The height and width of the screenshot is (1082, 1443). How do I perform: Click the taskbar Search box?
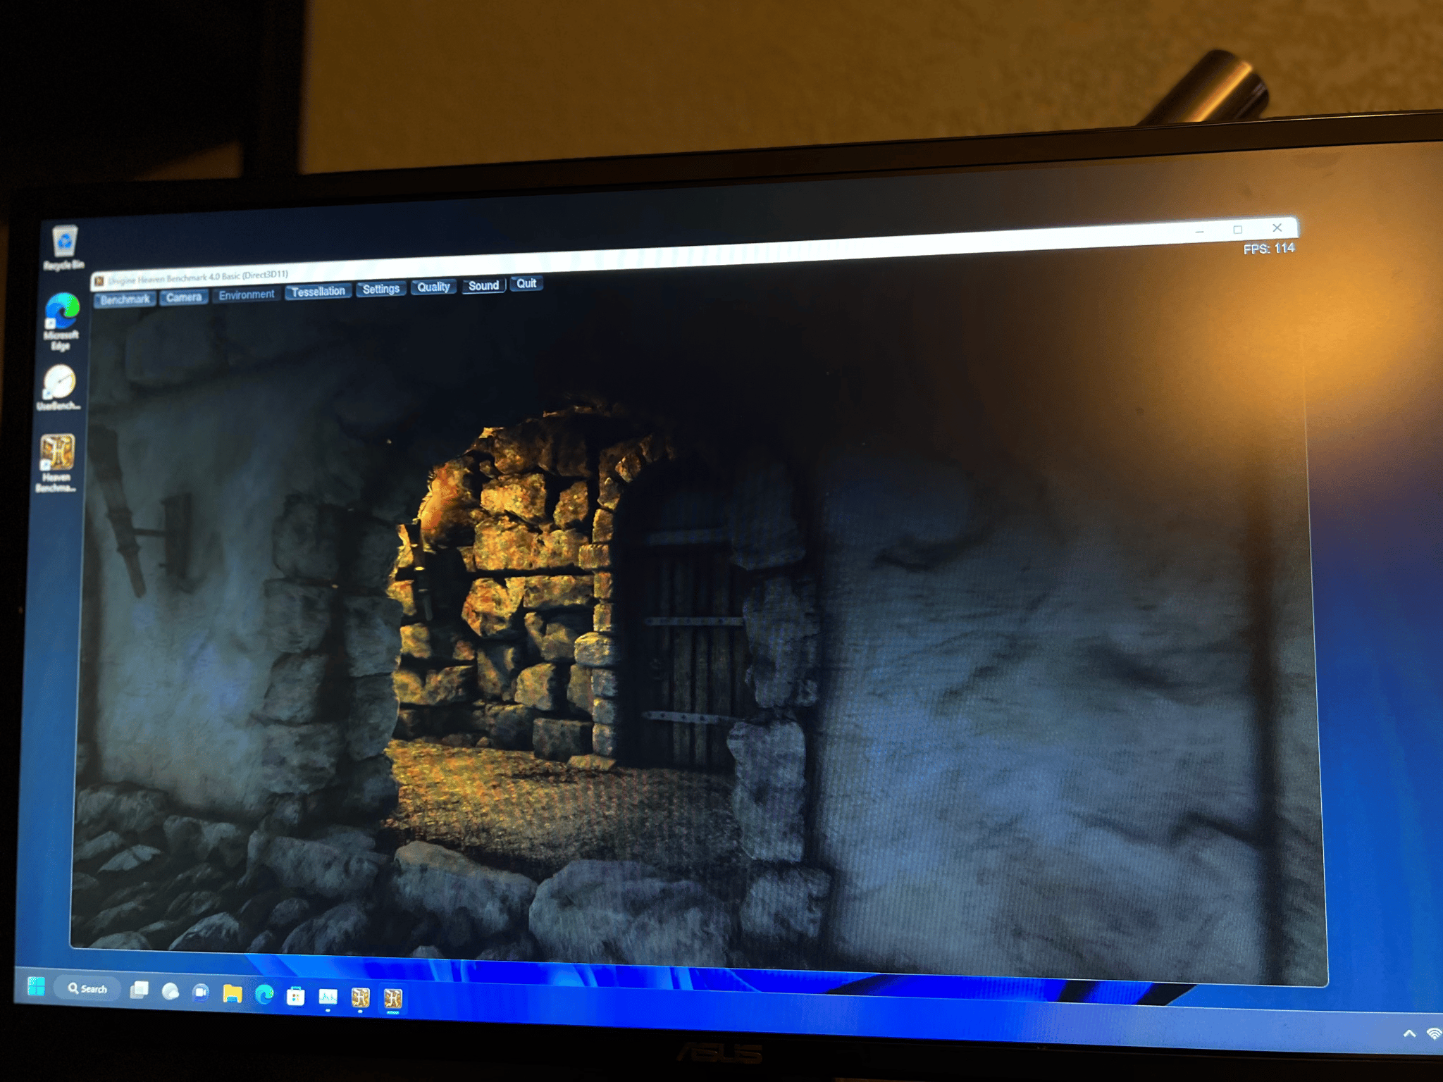click(x=87, y=988)
